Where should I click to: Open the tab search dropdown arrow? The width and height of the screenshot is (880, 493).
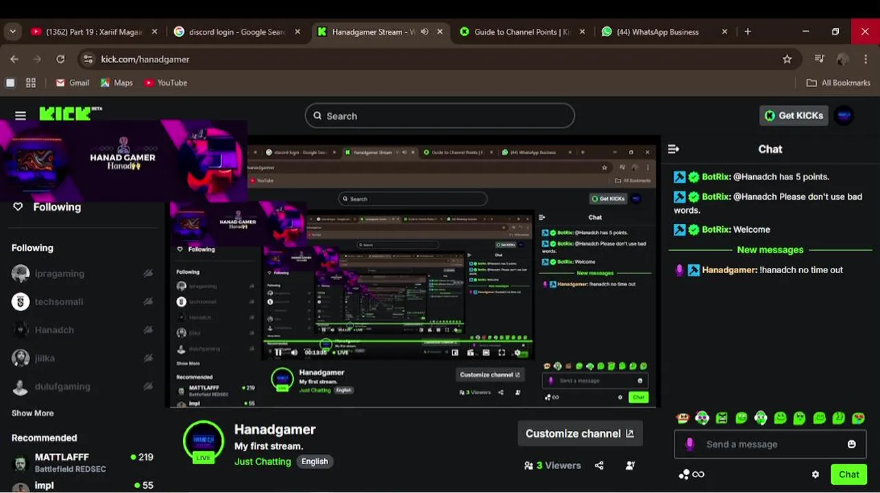click(12, 31)
